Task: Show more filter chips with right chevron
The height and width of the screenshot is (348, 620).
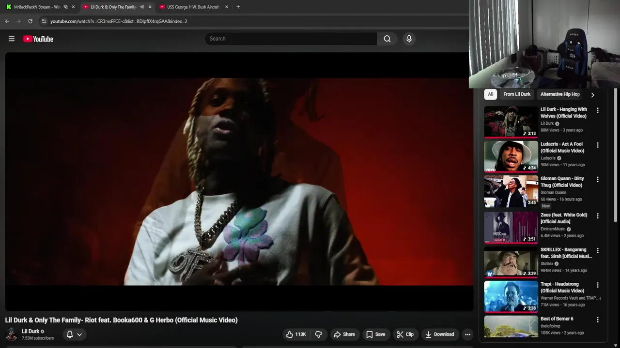Action: coord(592,95)
